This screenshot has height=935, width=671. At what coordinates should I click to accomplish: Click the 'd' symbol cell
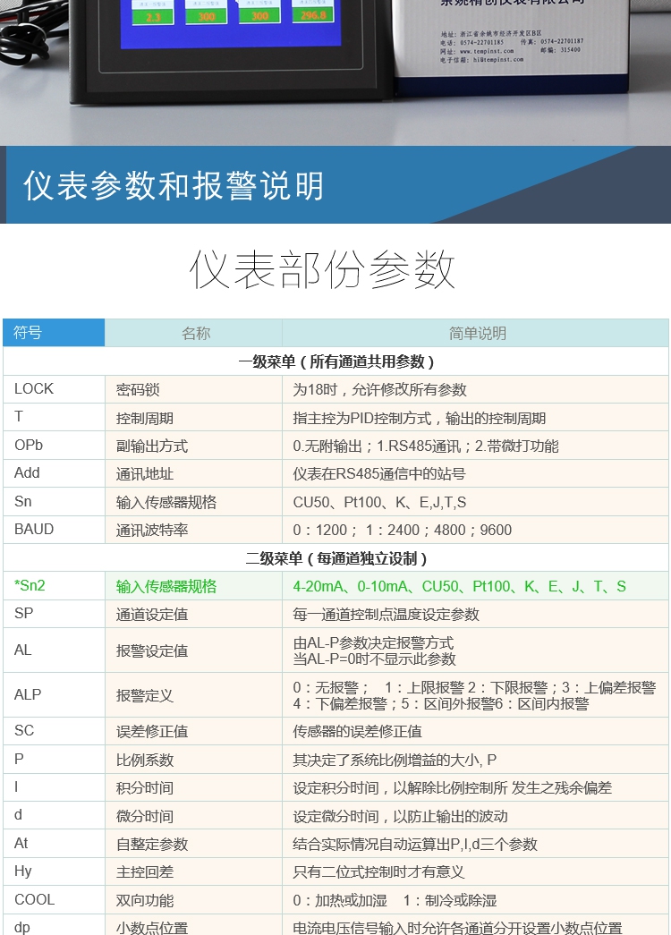tap(54, 816)
